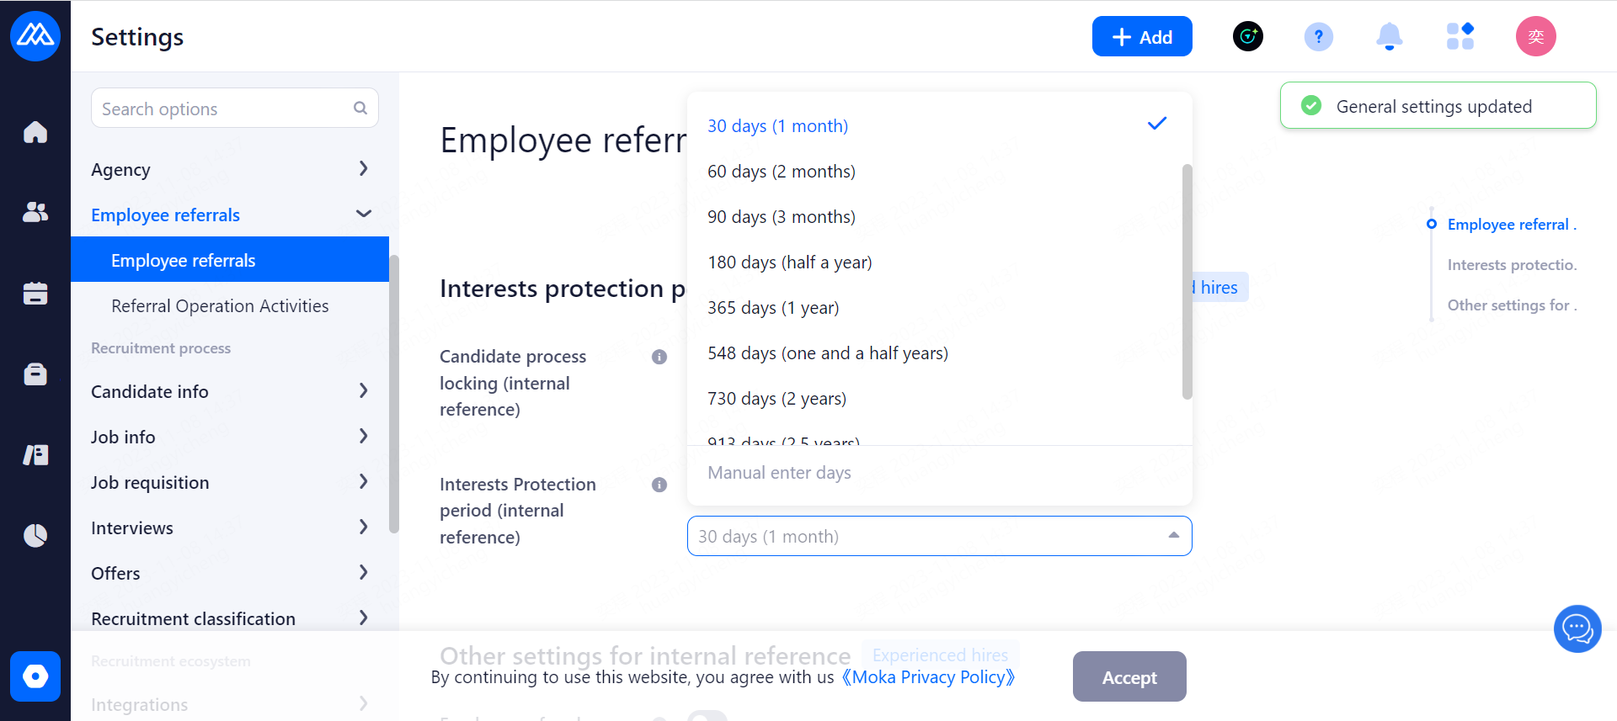This screenshot has height=721, width=1617.
Task: Open Referral Operation Activities page
Action: pos(220,306)
